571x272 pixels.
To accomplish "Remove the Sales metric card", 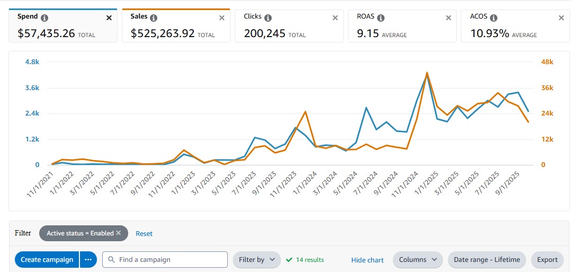I will 222,17.
